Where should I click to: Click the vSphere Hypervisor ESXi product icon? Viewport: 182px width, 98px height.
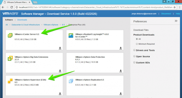tap(10, 81)
